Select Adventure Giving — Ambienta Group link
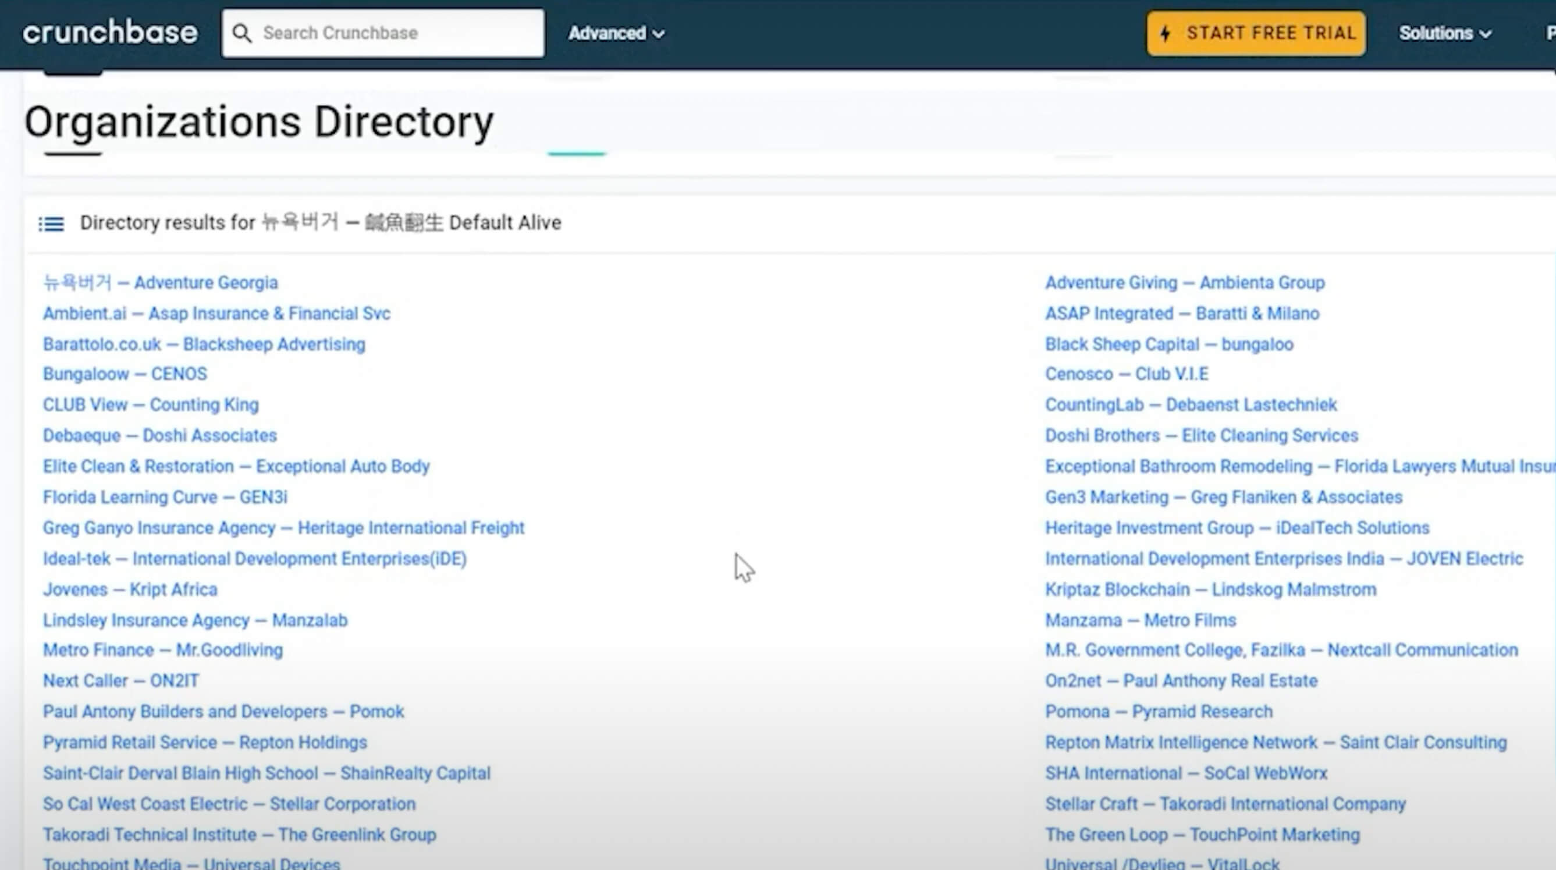The image size is (1556, 870). (1185, 283)
